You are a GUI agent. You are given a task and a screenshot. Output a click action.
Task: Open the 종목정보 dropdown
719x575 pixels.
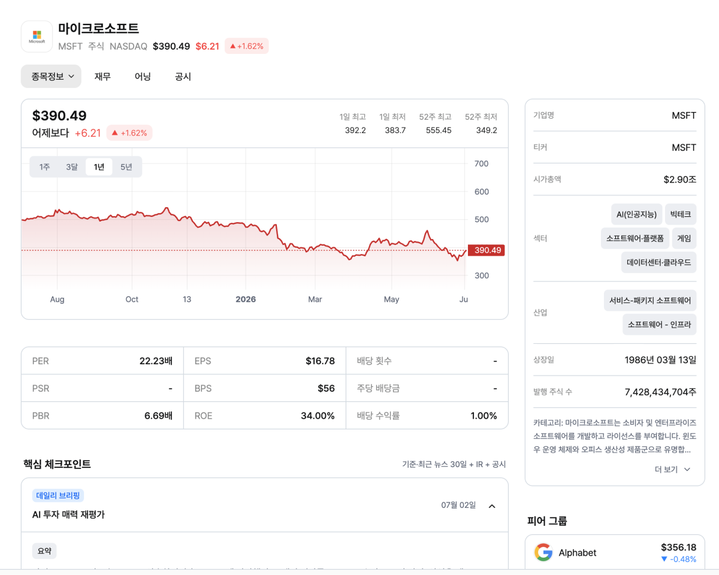click(x=51, y=77)
